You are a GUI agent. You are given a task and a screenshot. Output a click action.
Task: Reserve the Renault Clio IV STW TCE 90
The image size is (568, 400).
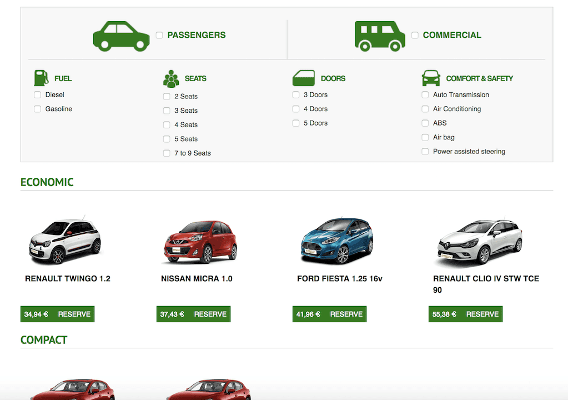pos(482,314)
